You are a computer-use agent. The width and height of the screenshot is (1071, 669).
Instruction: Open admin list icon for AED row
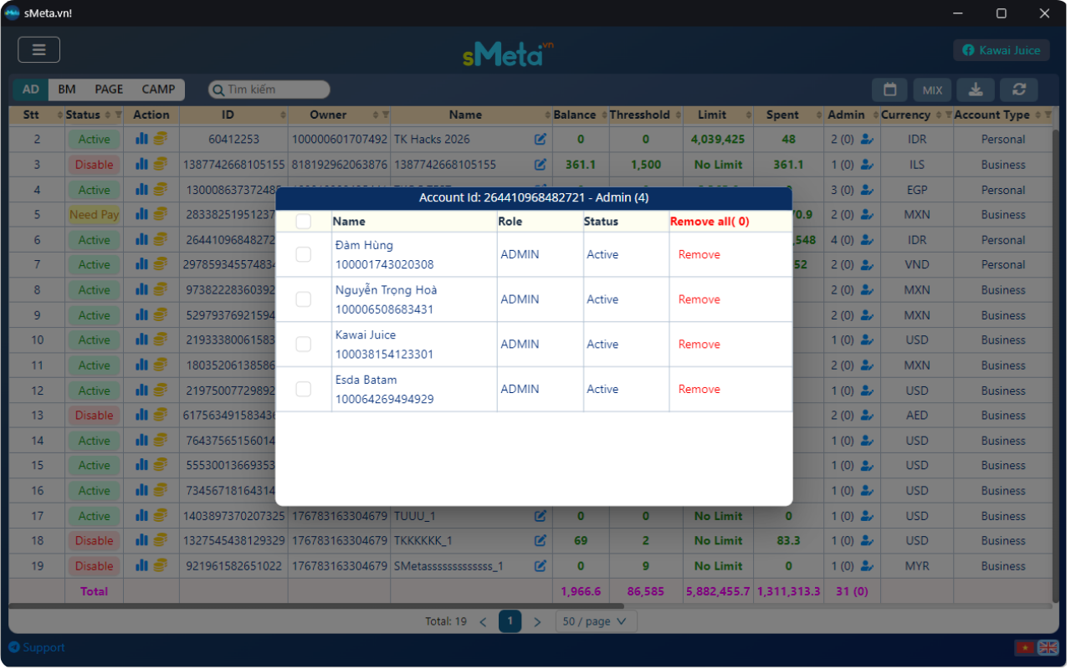[x=867, y=416]
